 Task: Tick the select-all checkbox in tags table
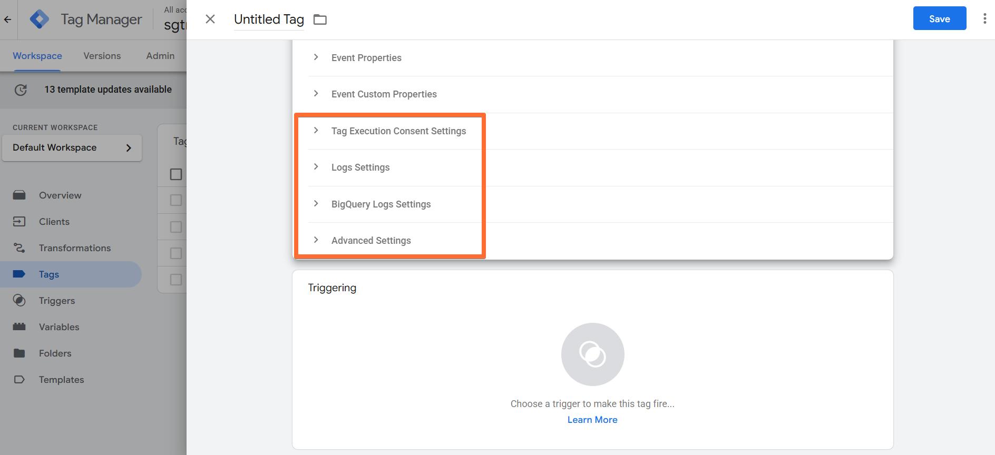[x=176, y=174]
